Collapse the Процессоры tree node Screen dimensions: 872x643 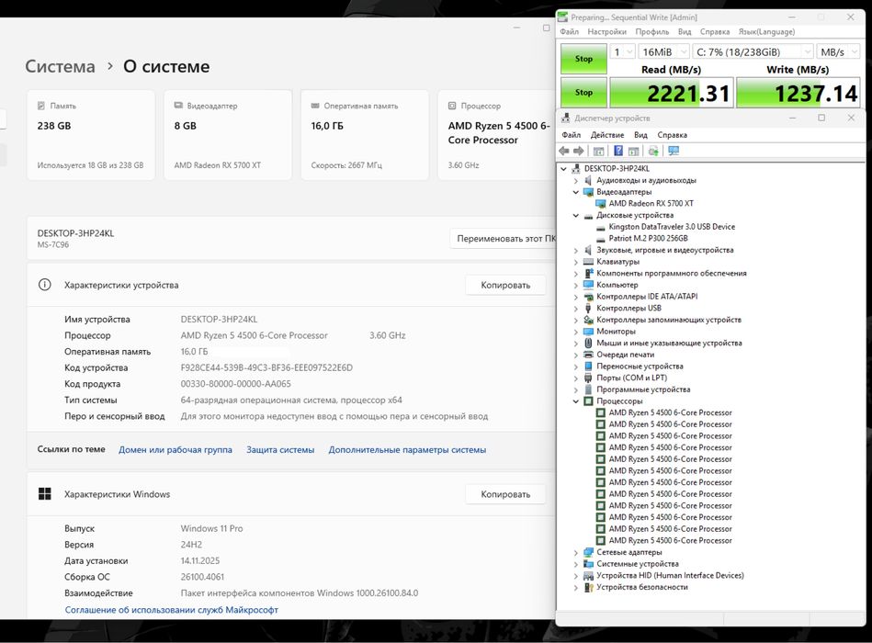[x=576, y=401]
